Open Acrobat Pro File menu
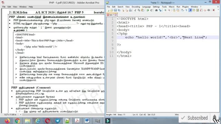This screenshot has width=221, height=124. coord(4,7)
